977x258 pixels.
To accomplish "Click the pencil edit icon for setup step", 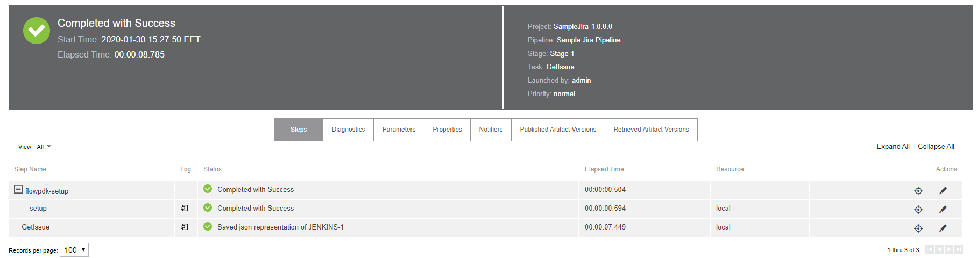I will point(943,209).
